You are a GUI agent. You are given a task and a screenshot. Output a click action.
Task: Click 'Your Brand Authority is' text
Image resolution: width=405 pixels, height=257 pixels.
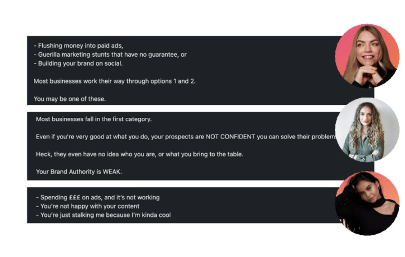tap(68, 172)
